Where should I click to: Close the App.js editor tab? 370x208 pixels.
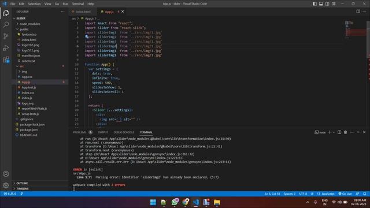click(123, 12)
